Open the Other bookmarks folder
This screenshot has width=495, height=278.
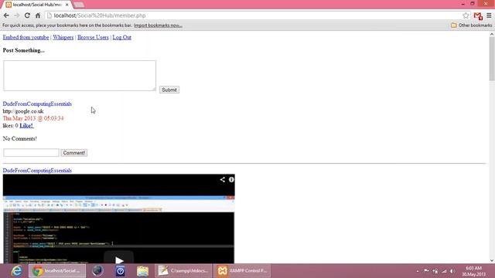point(471,25)
